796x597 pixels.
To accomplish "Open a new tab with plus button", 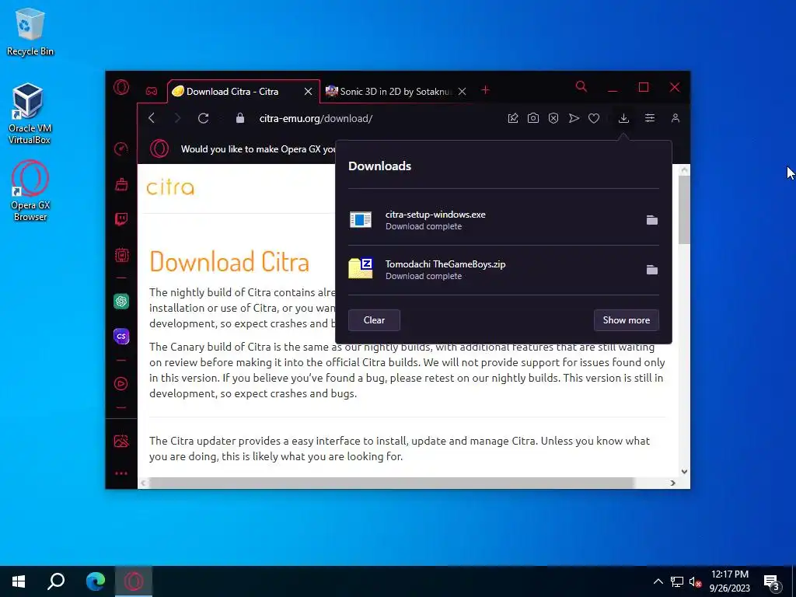I will pos(485,90).
